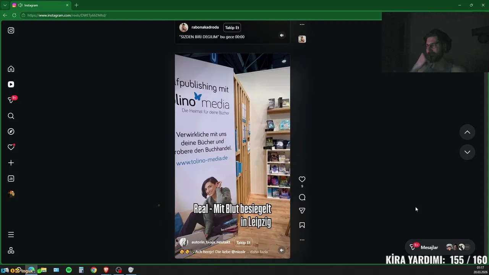Open Brave browser from the taskbar
This screenshot has height=275, width=489.
click(106, 270)
